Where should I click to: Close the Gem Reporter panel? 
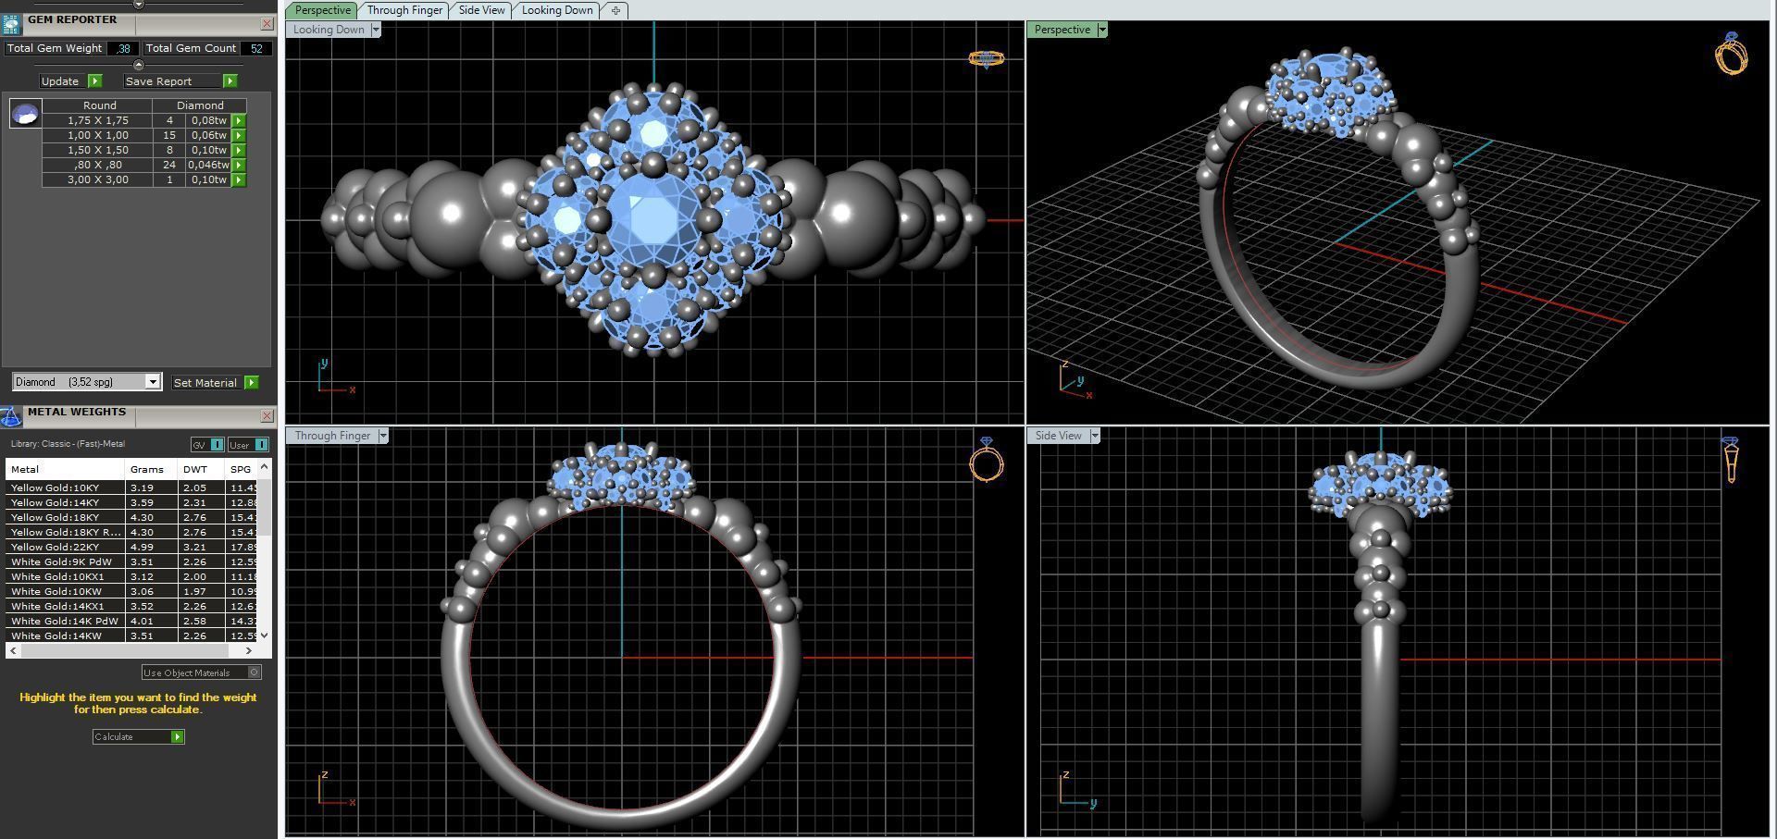coord(267,23)
